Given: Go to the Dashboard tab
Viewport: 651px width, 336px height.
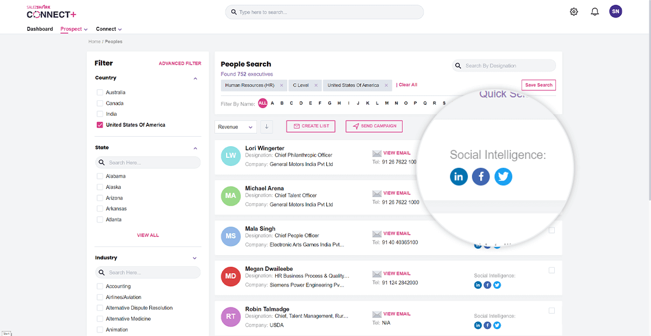Looking at the screenshot, I should [40, 29].
